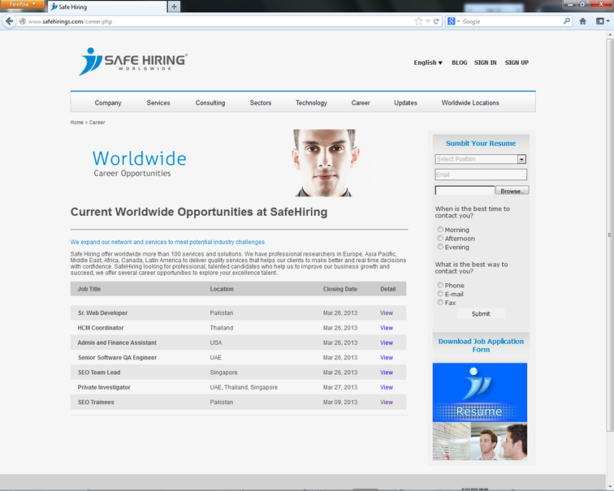Viewport: 614px width, 491px height.
Task: View Senior Software QA Engineer details
Action: (x=387, y=358)
